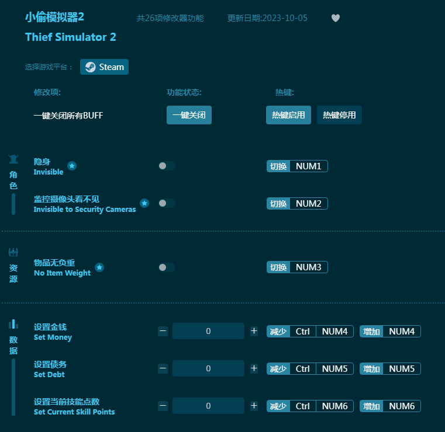
Task: Click 共26项修改器功能 text
Action: coord(170,18)
